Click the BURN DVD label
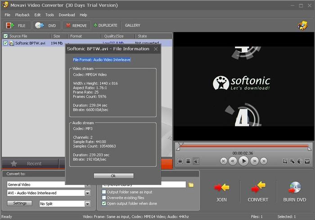Image resolution: width=315 pixels, height=220 pixels. [x=295, y=200]
